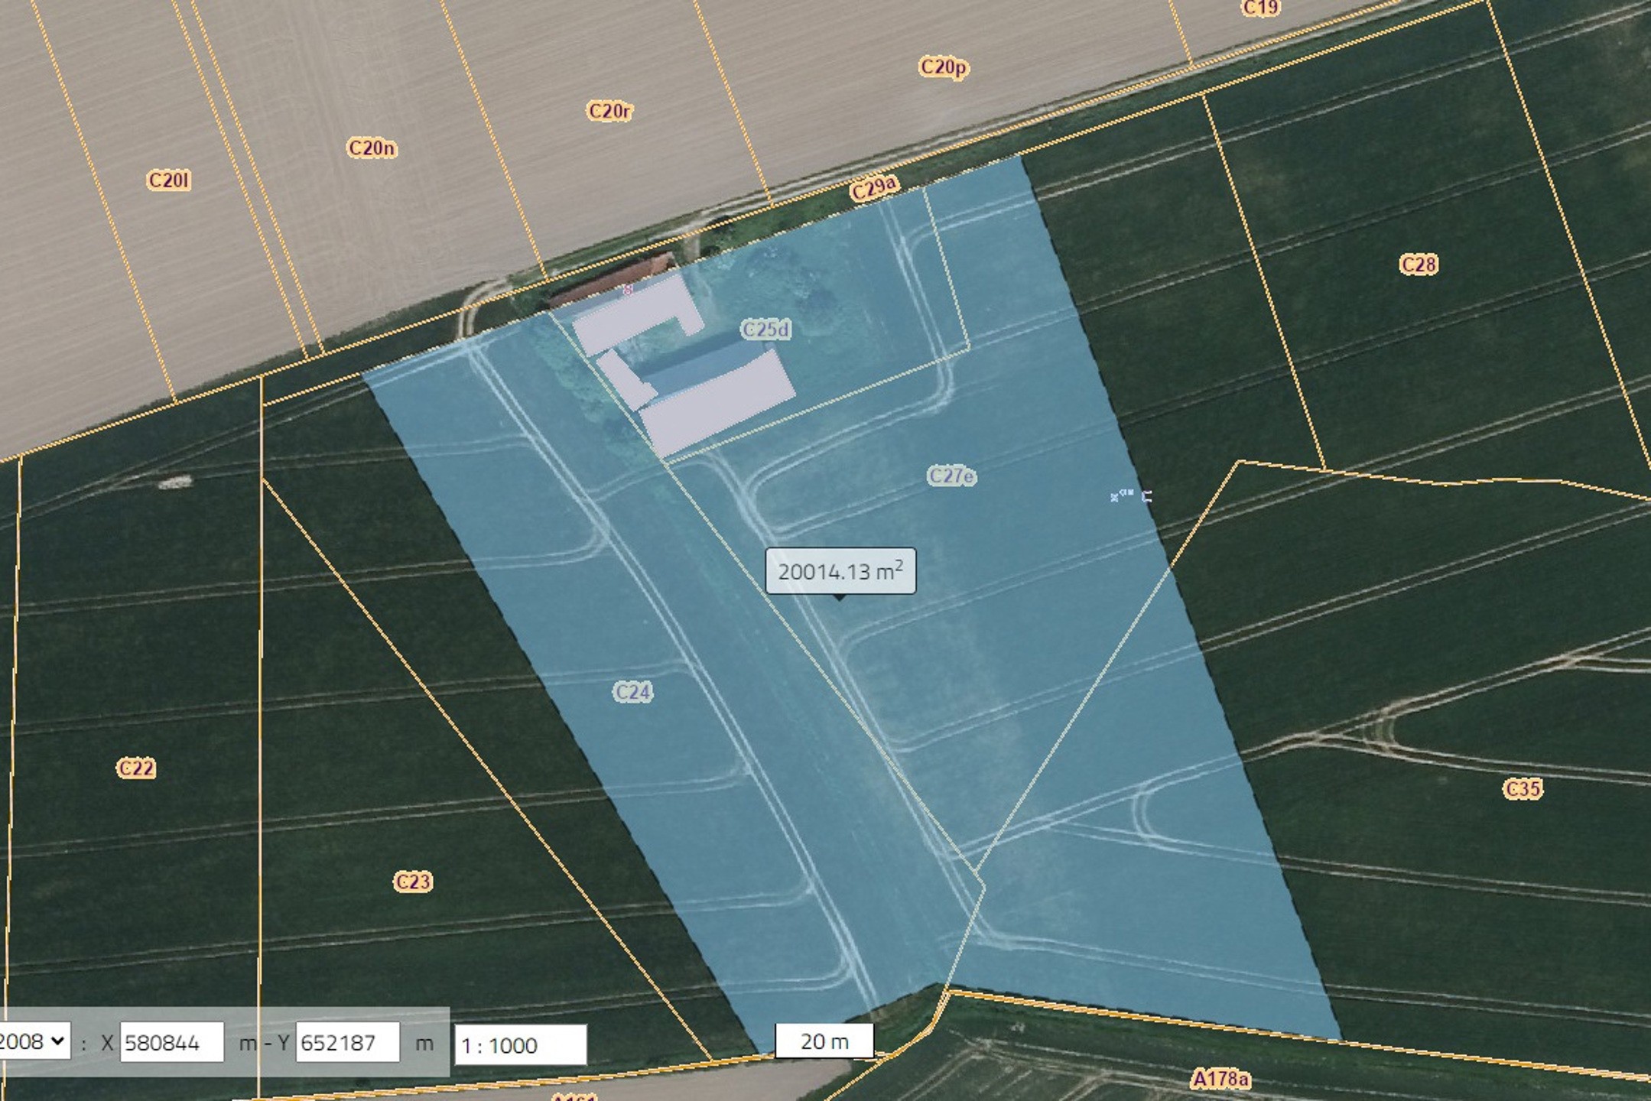This screenshot has width=1651, height=1101.
Task: Click parcel label C35
Action: click(1522, 789)
